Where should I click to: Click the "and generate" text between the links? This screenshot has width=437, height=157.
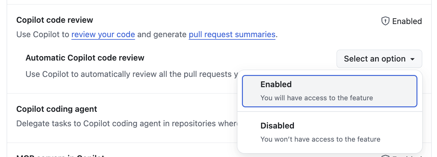point(162,34)
